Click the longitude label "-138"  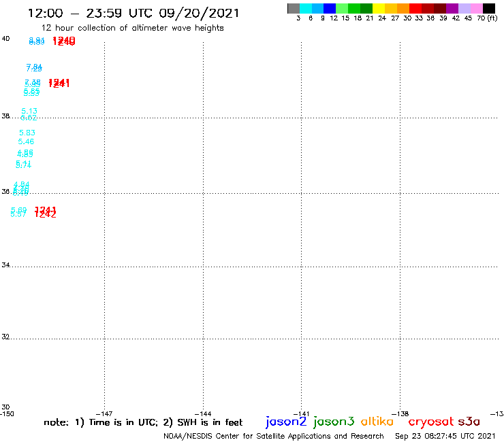(x=400, y=414)
